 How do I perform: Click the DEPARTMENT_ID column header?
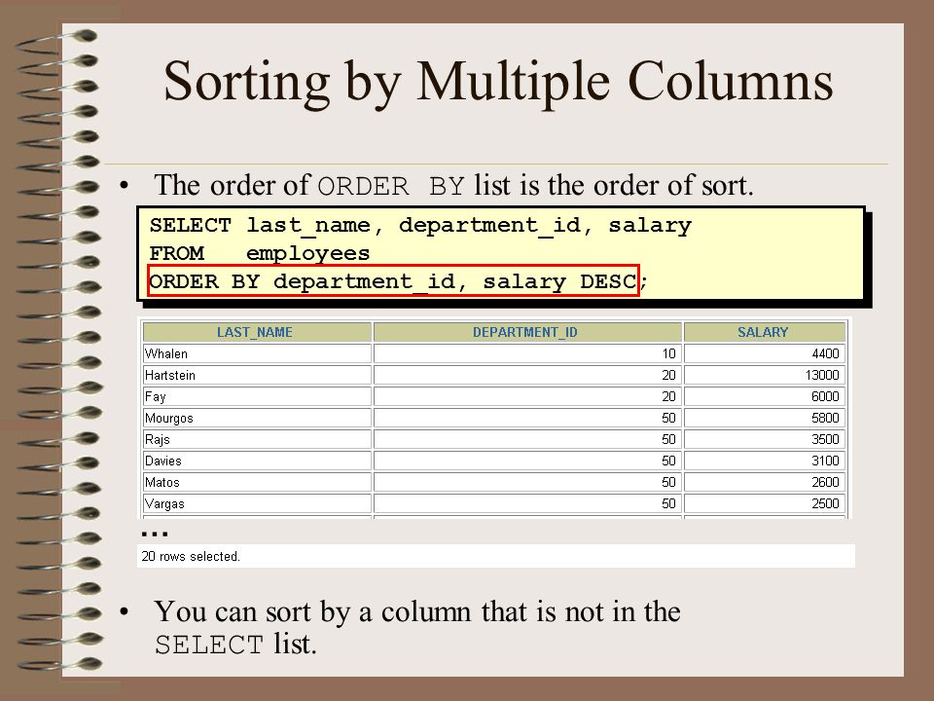[x=527, y=332]
